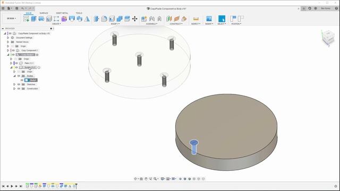340x191 pixels.
Task: Select the Combine tool
Action: (x=119, y=19)
